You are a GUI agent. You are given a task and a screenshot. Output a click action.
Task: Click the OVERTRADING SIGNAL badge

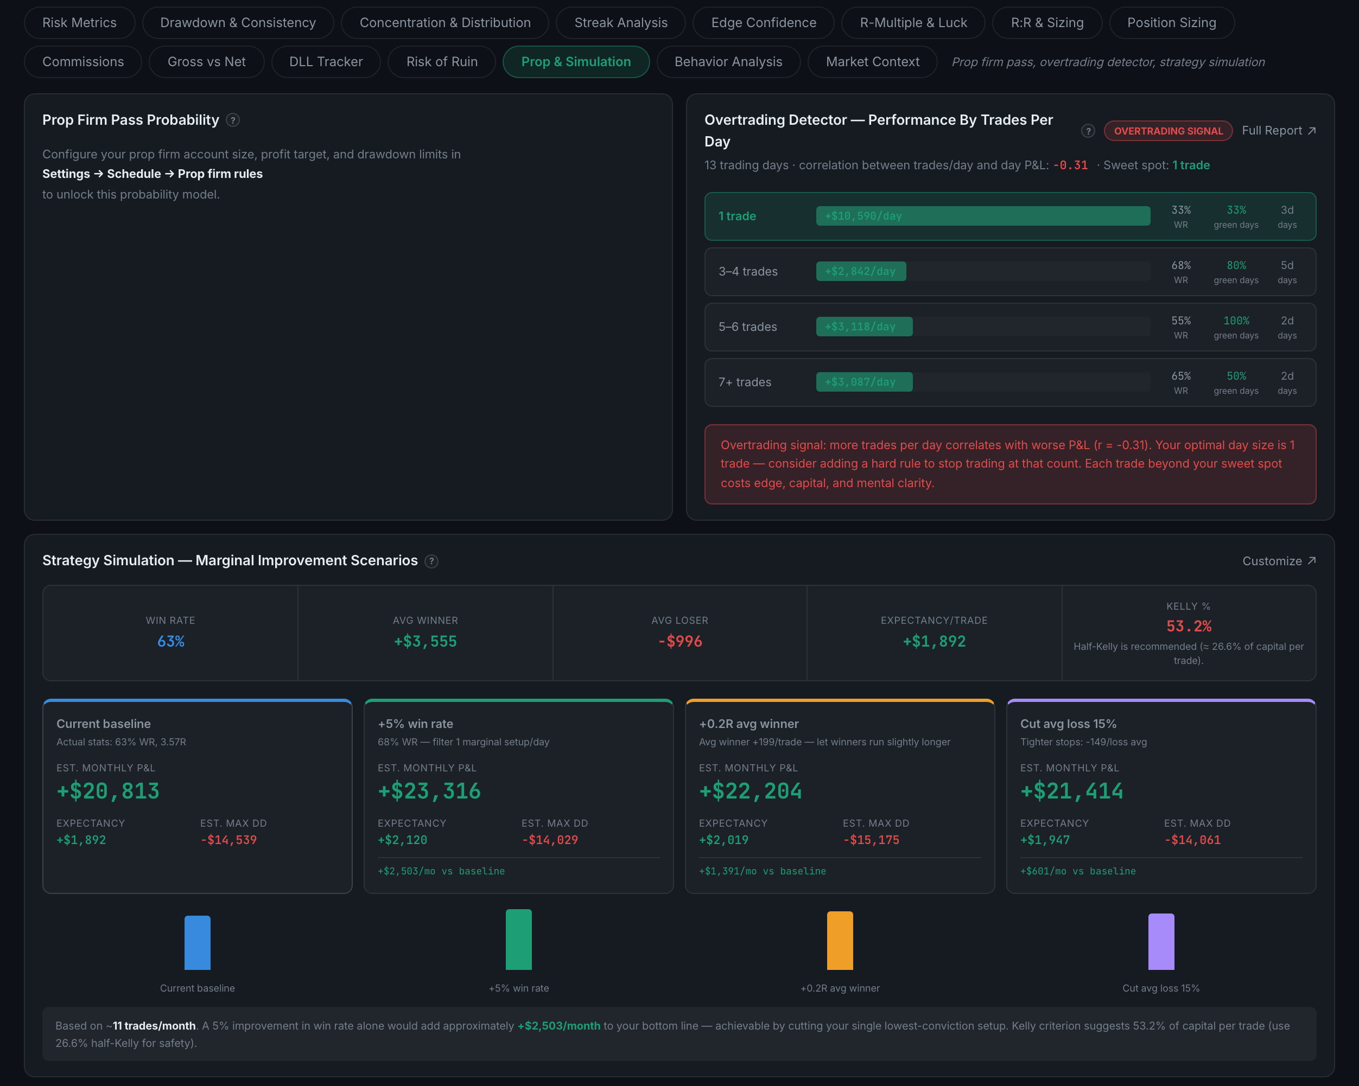pyautogui.click(x=1168, y=131)
